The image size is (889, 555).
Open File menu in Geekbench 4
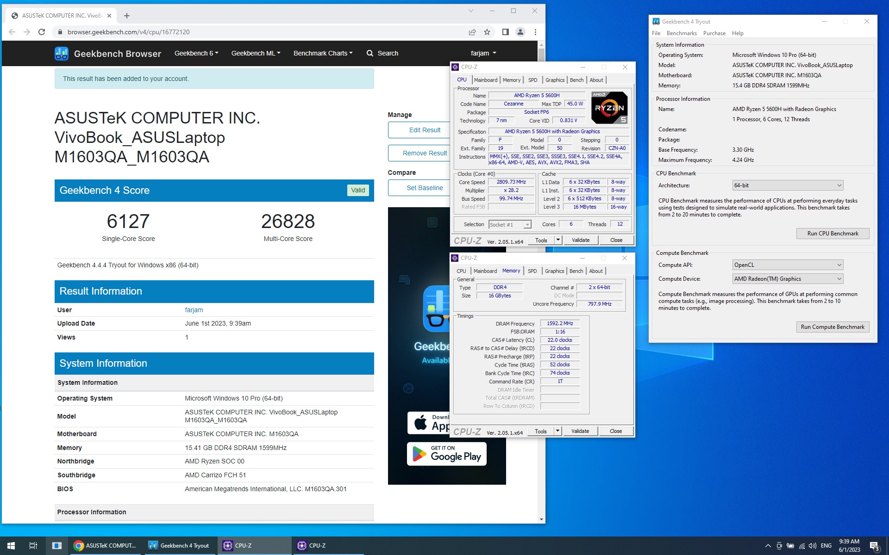[x=656, y=33]
